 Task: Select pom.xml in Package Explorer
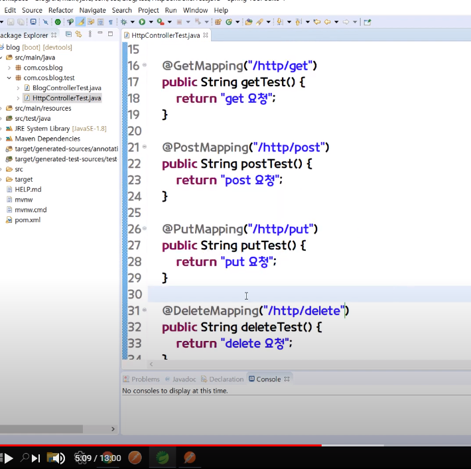tap(23, 220)
